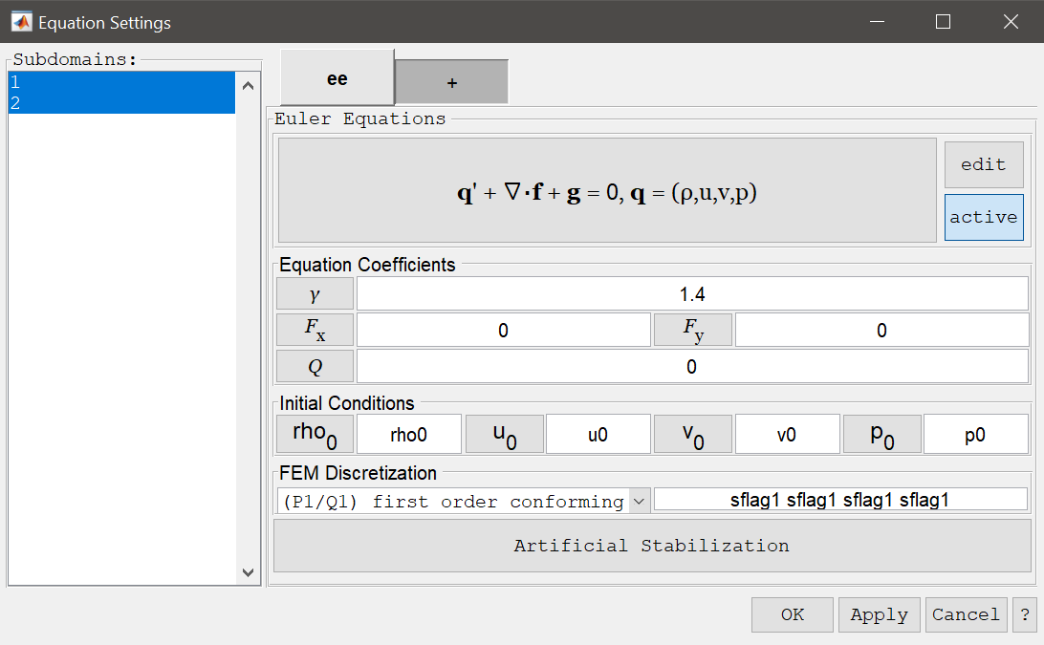
Task: Click the subdomains scroll up arrow
Action: coord(249,86)
